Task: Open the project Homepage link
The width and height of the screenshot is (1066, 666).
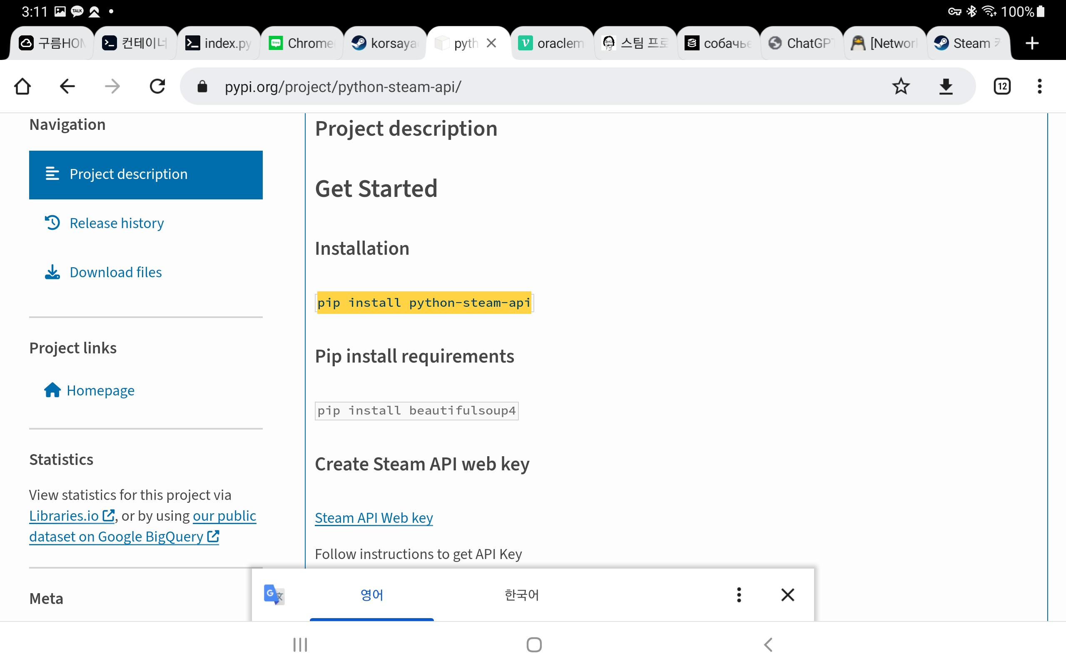Action: [x=90, y=390]
